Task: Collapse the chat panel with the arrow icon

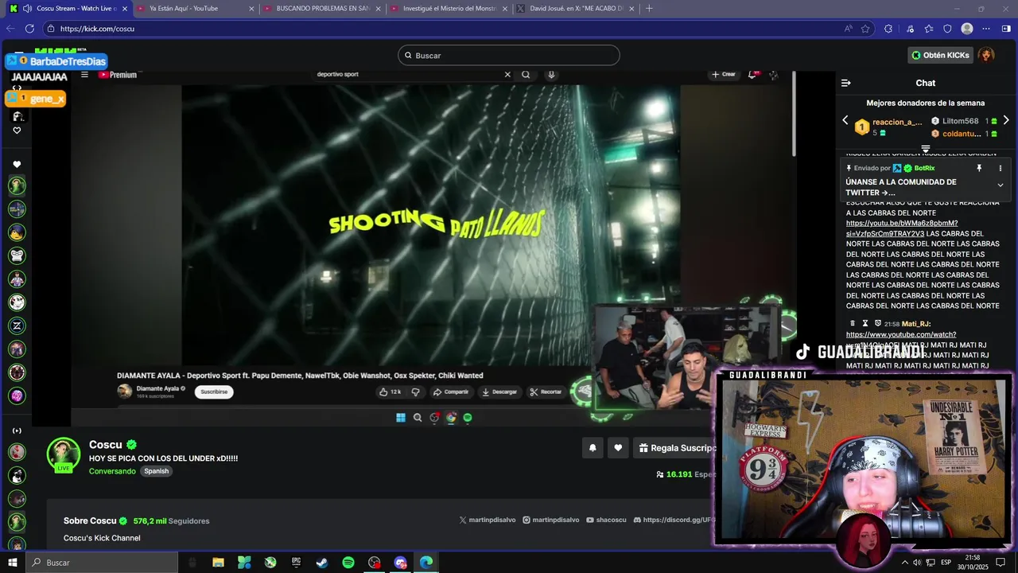Action: pyautogui.click(x=846, y=83)
